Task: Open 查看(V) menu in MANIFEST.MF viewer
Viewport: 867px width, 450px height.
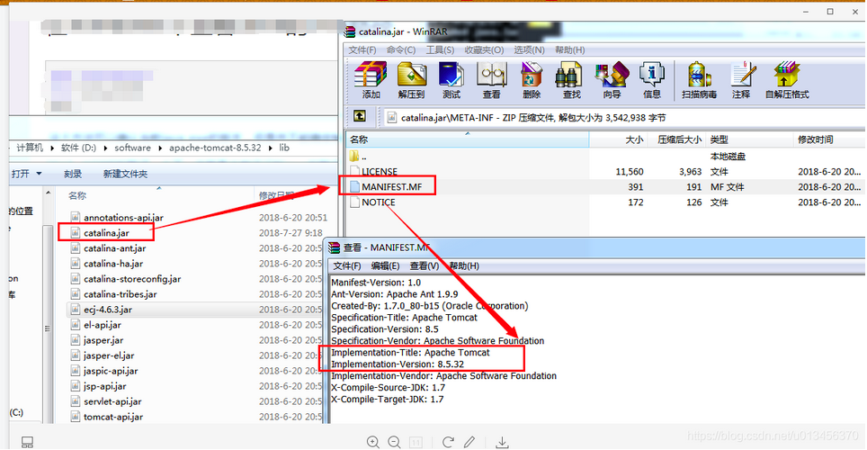Action: (425, 266)
